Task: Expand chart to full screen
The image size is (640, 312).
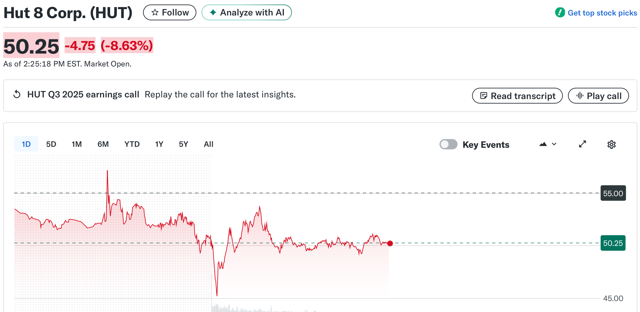Action: click(x=583, y=144)
